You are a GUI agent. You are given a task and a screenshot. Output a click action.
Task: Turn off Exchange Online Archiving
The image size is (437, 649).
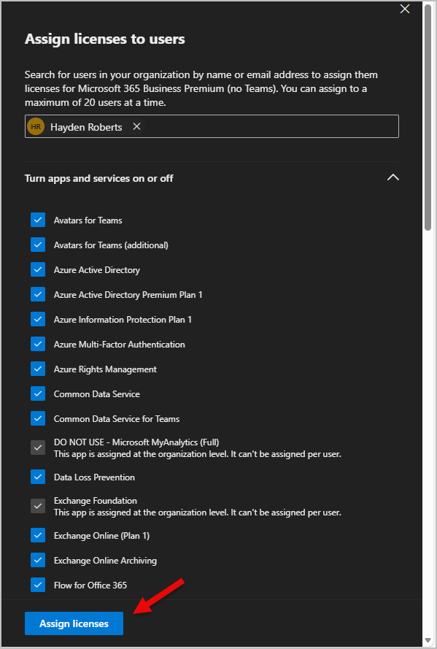click(x=37, y=560)
